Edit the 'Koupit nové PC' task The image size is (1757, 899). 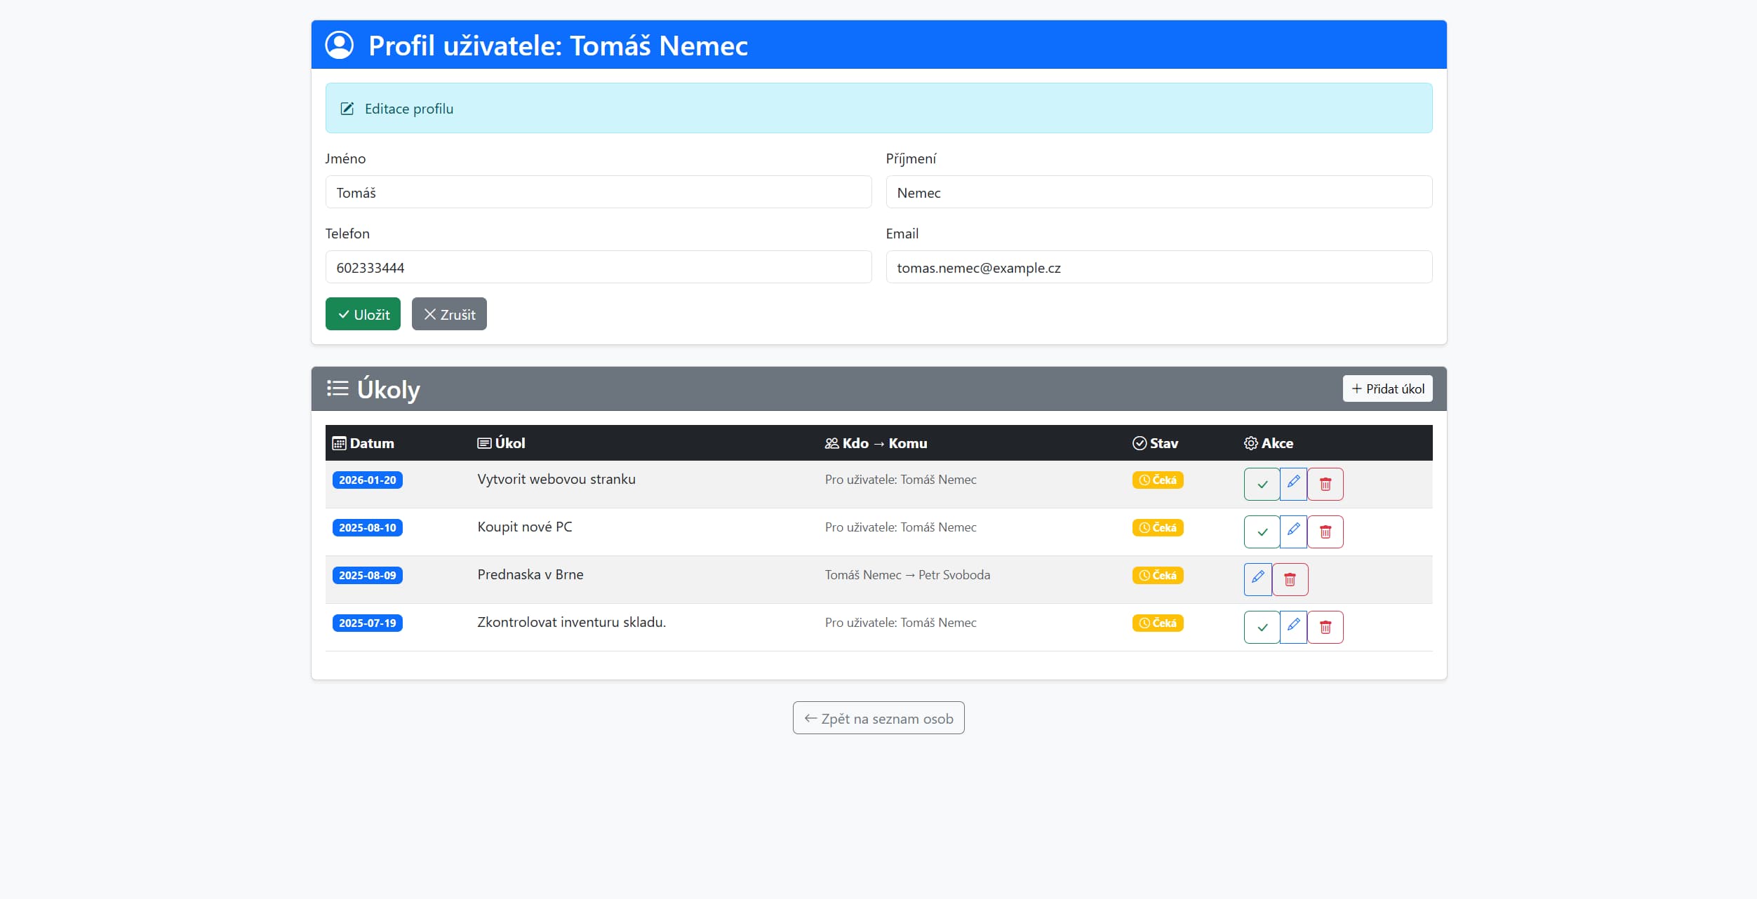1293,532
